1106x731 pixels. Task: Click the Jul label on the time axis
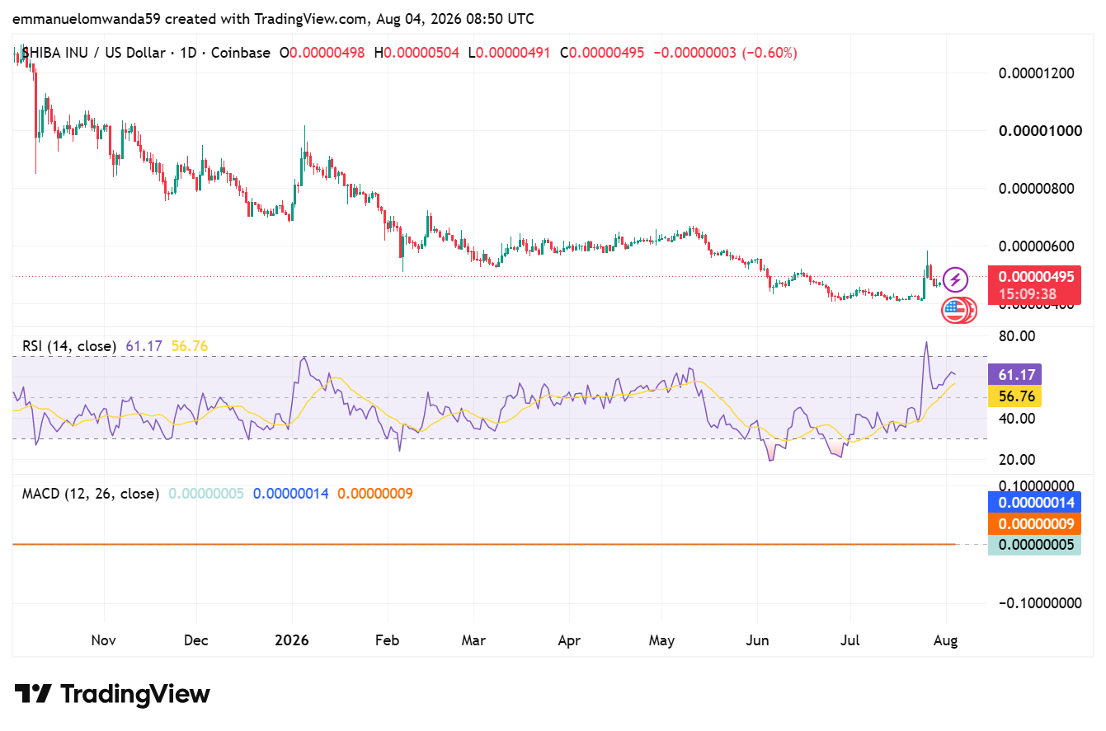click(x=850, y=640)
